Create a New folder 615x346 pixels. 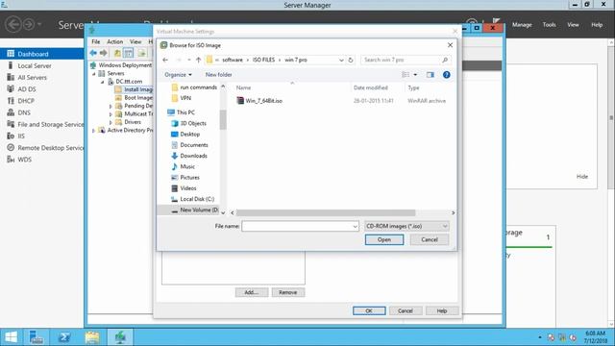pyautogui.click(x=218, y=75)
